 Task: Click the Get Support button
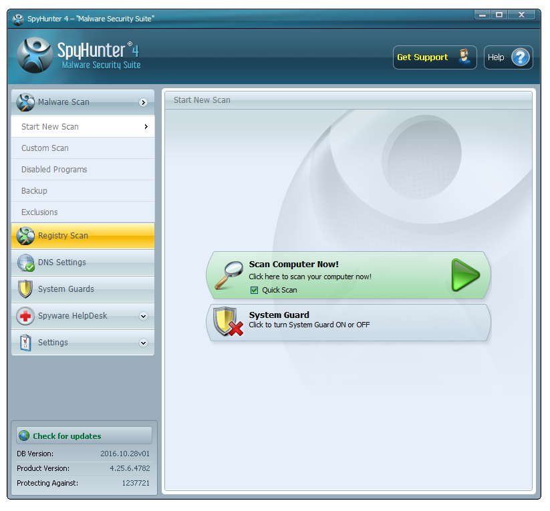click(x=434, y=57)
